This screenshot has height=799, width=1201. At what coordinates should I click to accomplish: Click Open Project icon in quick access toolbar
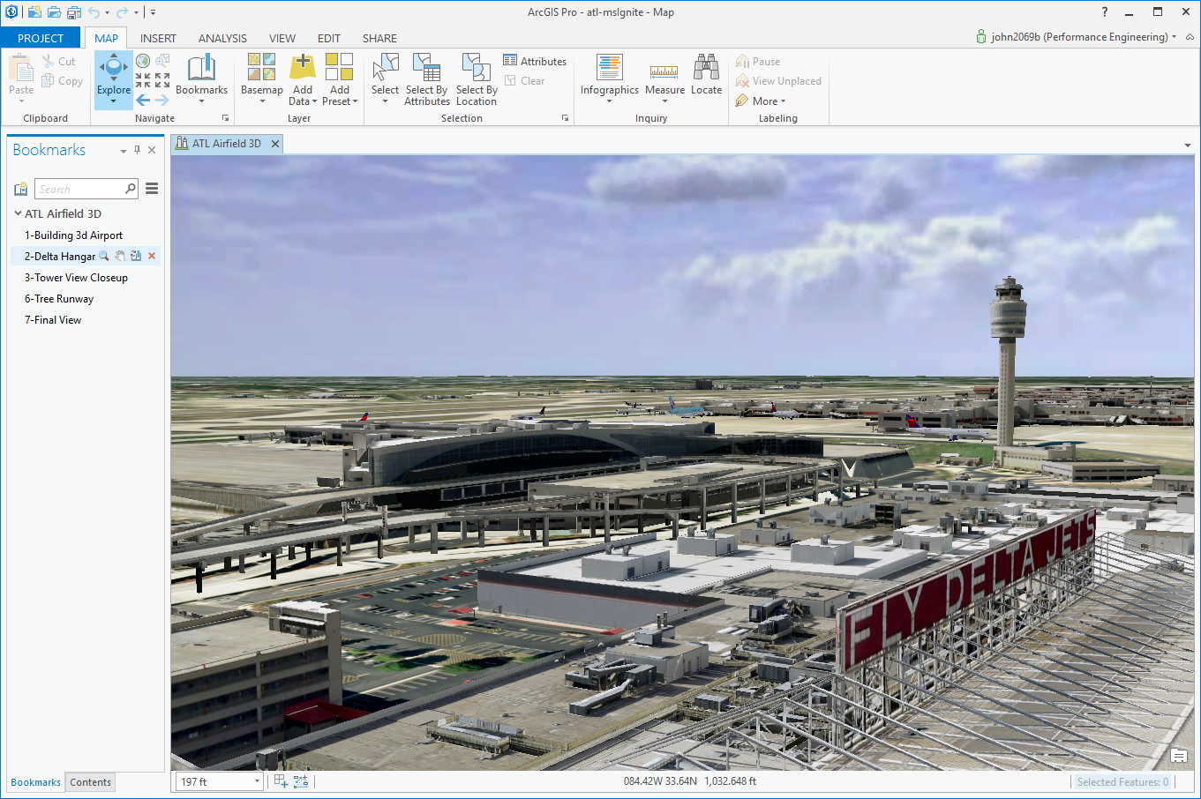54,12
